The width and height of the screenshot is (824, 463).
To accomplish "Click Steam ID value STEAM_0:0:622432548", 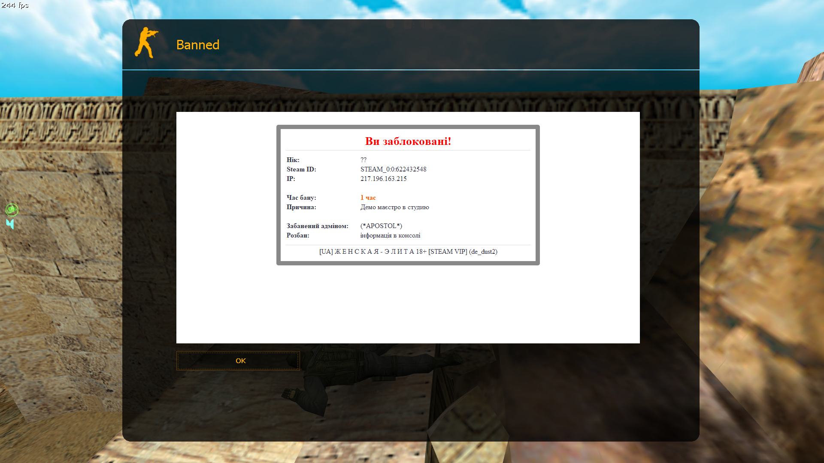I will [x=394, y=169].
